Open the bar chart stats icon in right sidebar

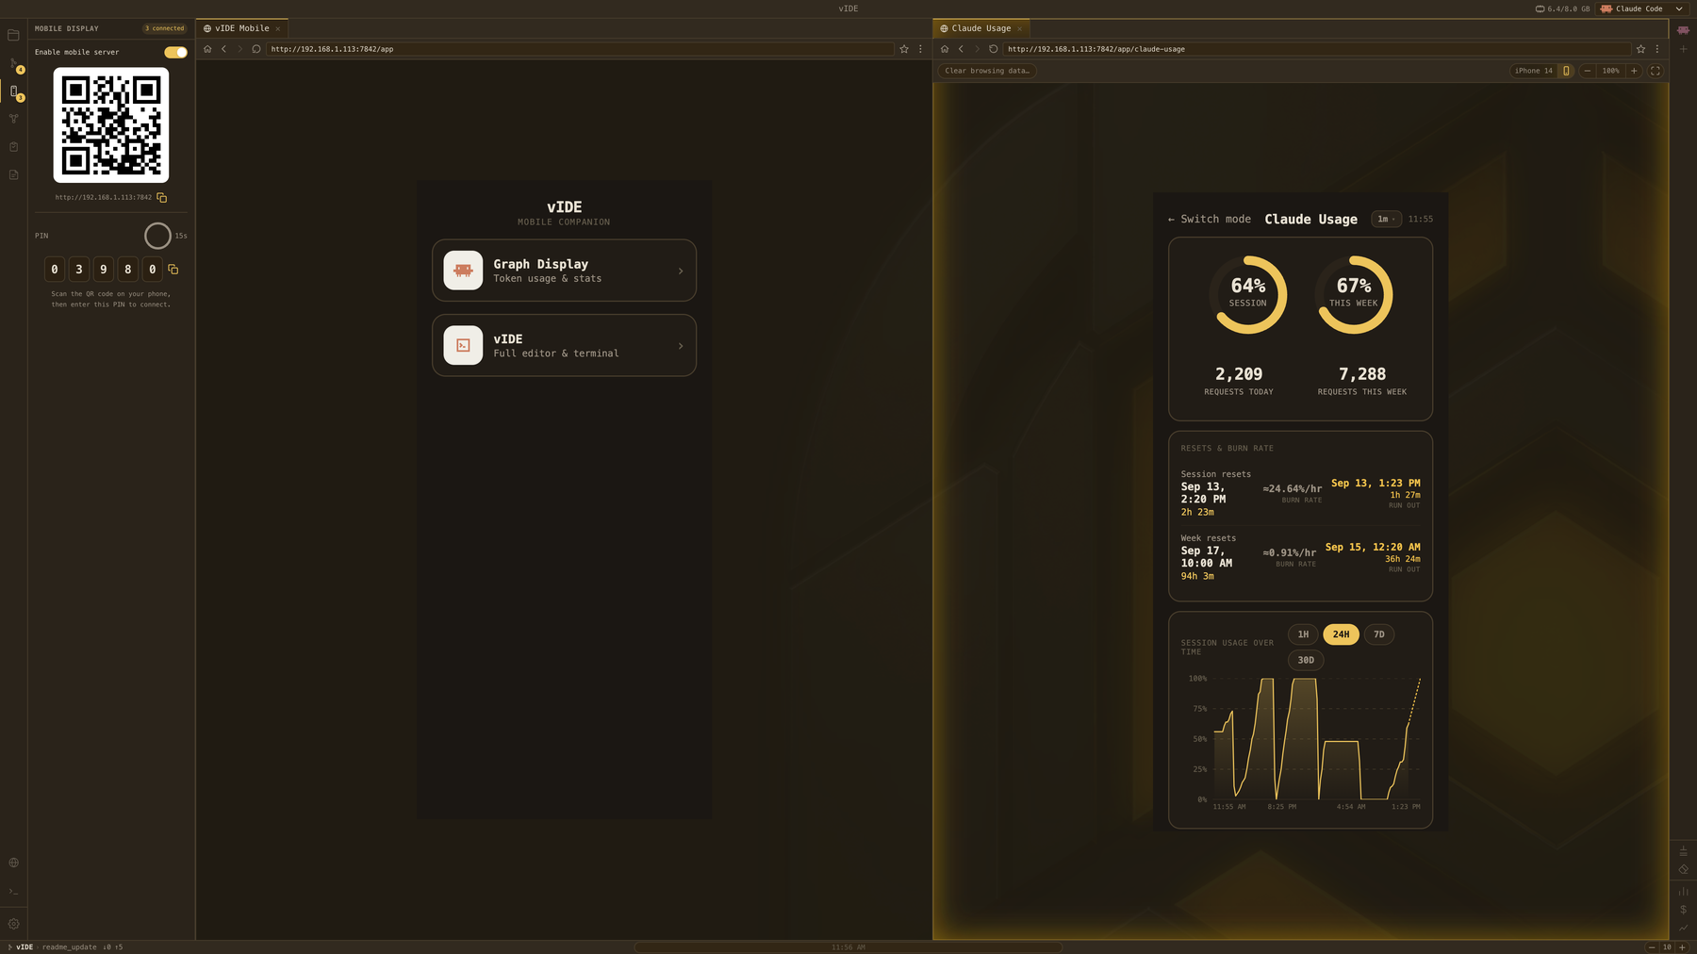click(x=1683, y=891)
